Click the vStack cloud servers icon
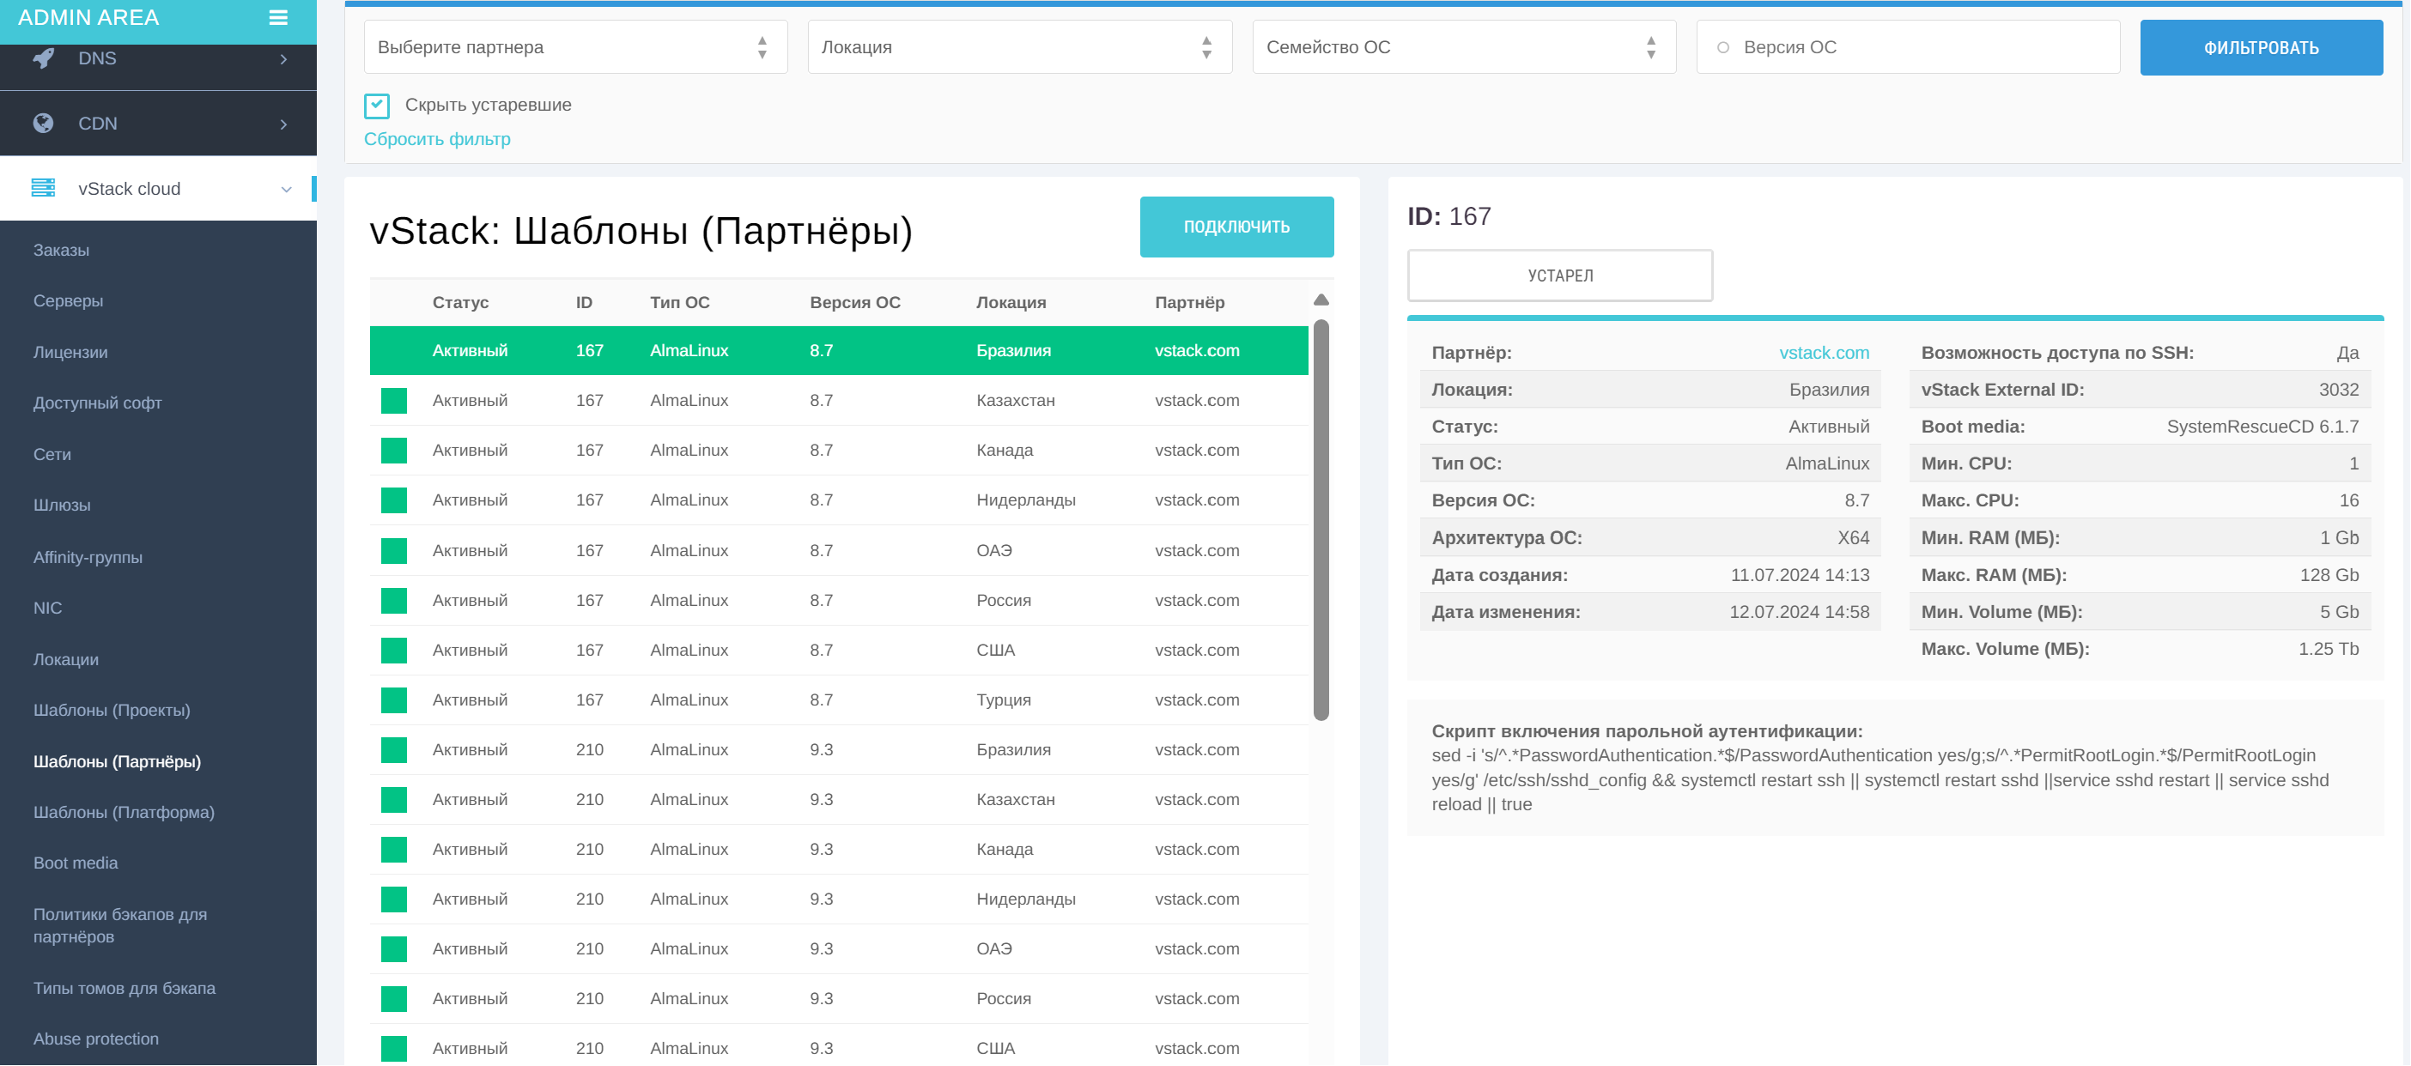Viewport: 2411px width, 1066px height. [43, 188]
